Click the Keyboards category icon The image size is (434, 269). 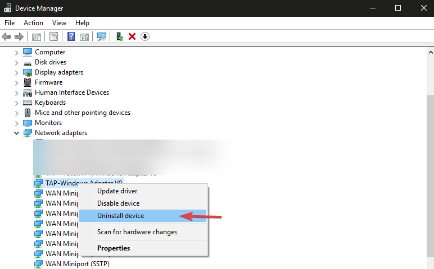pos(28,103)
